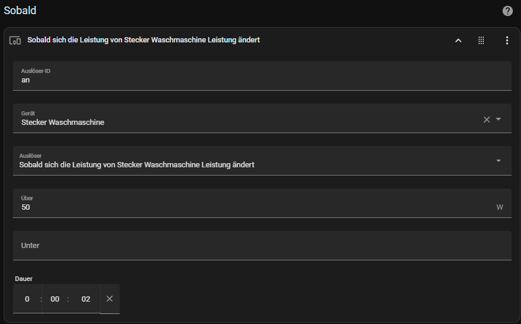Viewport: 521px width, 324px height.
Task: Select the Dauer minutes field
Action: 55,299
